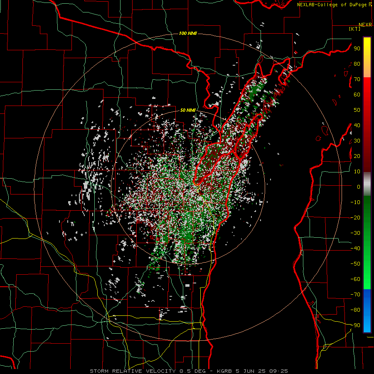374x374 pixels.
Task: Click the -90 value on velocity scale
Action: 355,325
